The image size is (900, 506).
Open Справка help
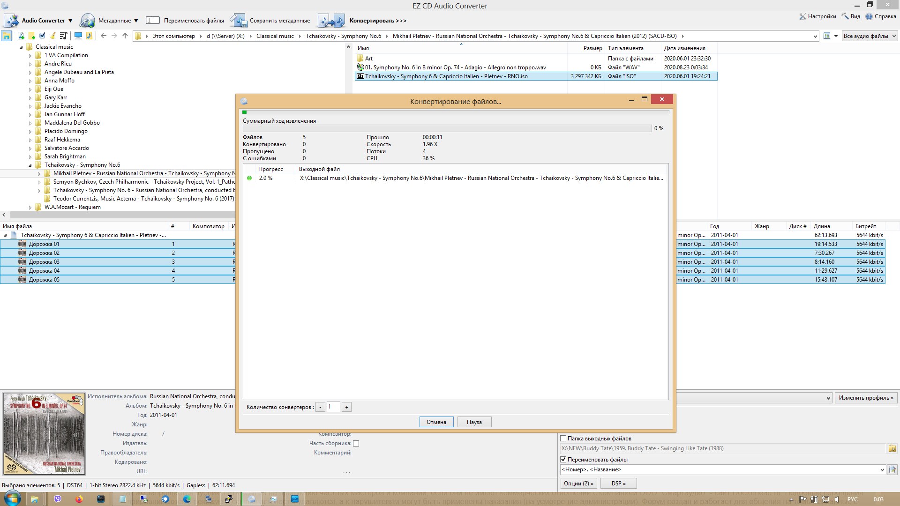[881, 16]
